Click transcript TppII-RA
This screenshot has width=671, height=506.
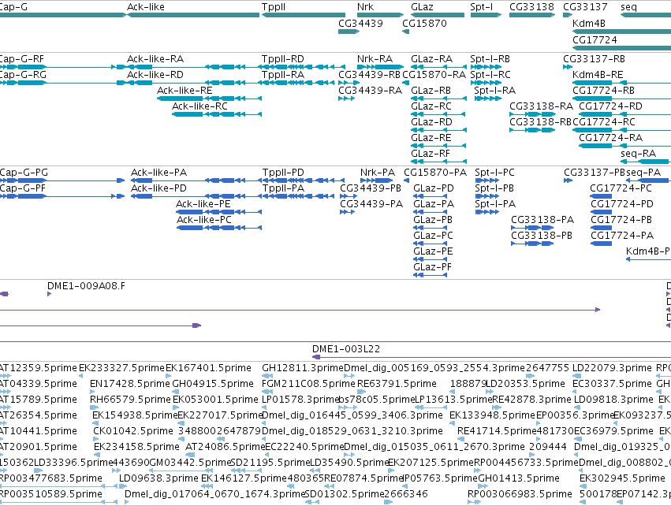(x=283, y=75)
